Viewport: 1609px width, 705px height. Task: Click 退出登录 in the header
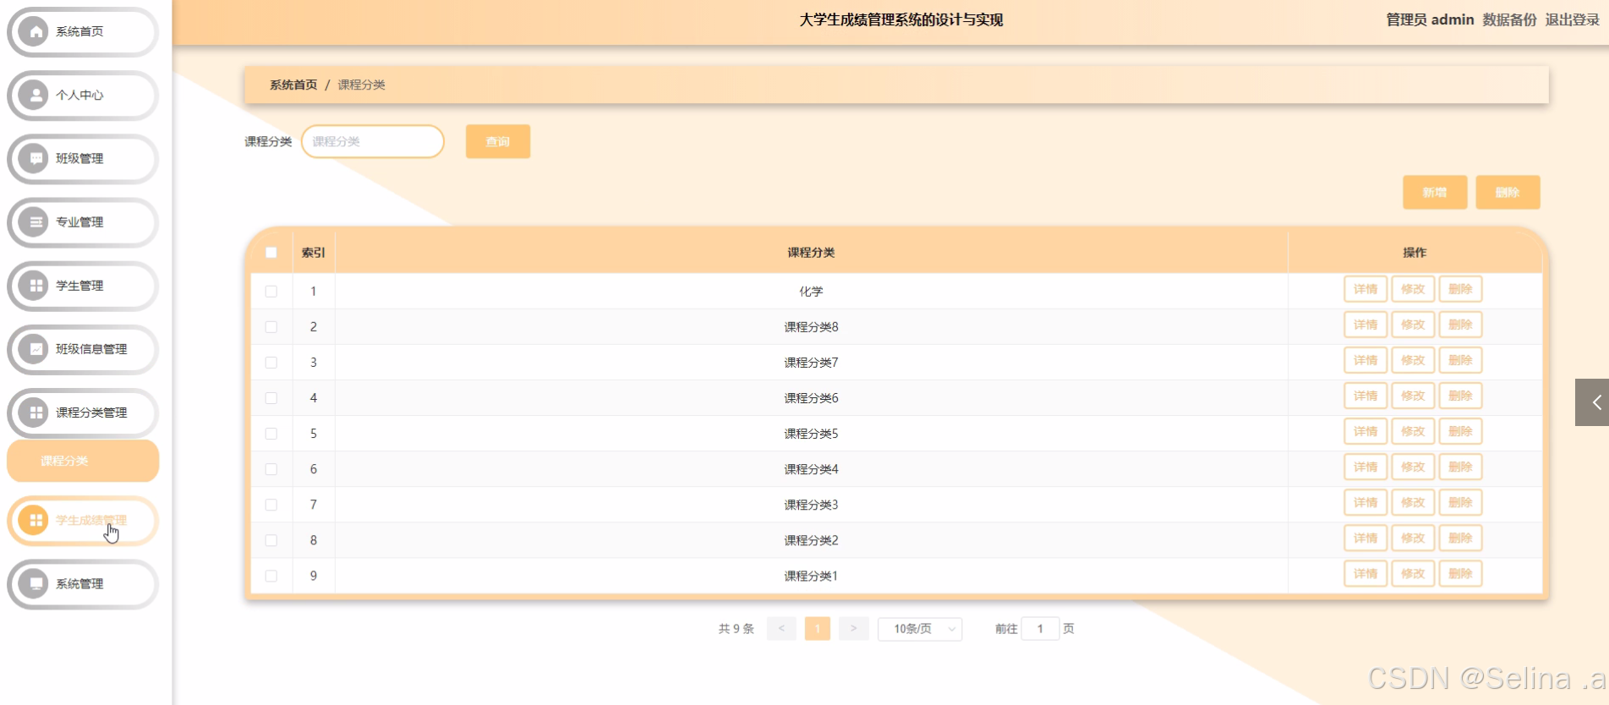point(1573,19)
